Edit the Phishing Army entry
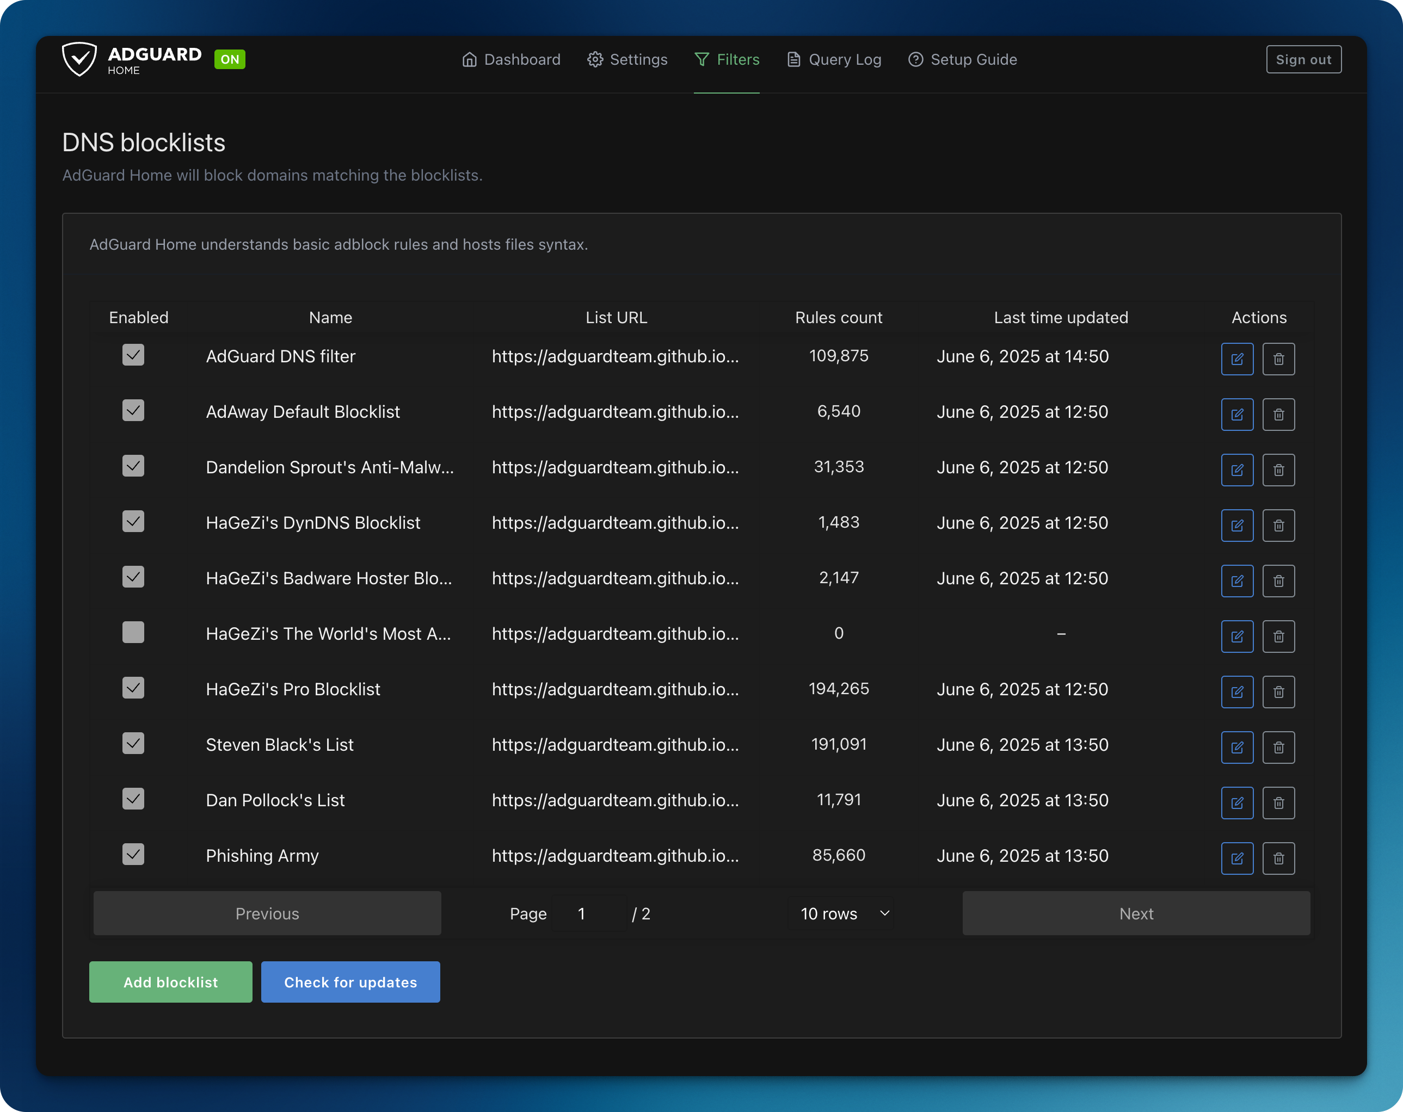 (x=1237, y=859)
